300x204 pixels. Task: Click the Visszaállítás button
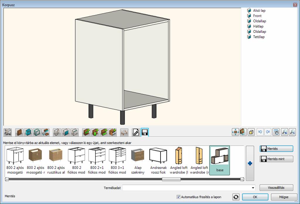276,188
